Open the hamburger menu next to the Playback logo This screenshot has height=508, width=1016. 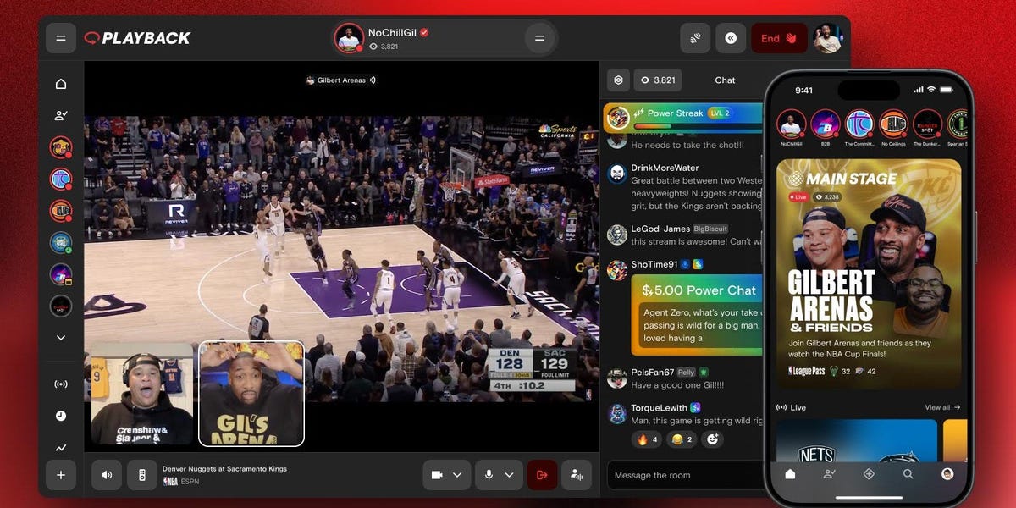coord(61,38)
